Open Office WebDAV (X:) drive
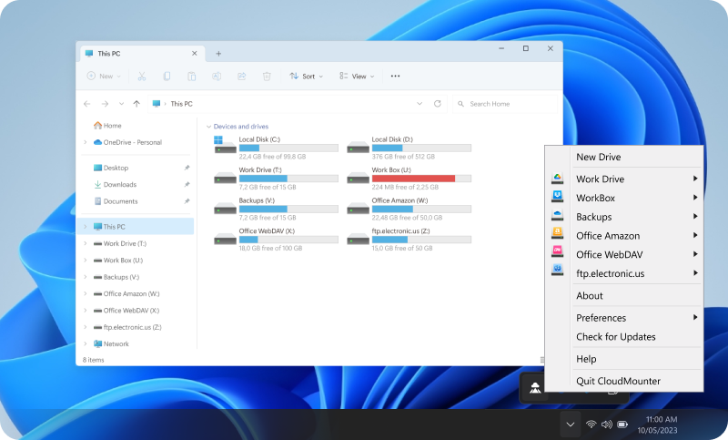This screenshot has width=728, height=440. point(225,240)
